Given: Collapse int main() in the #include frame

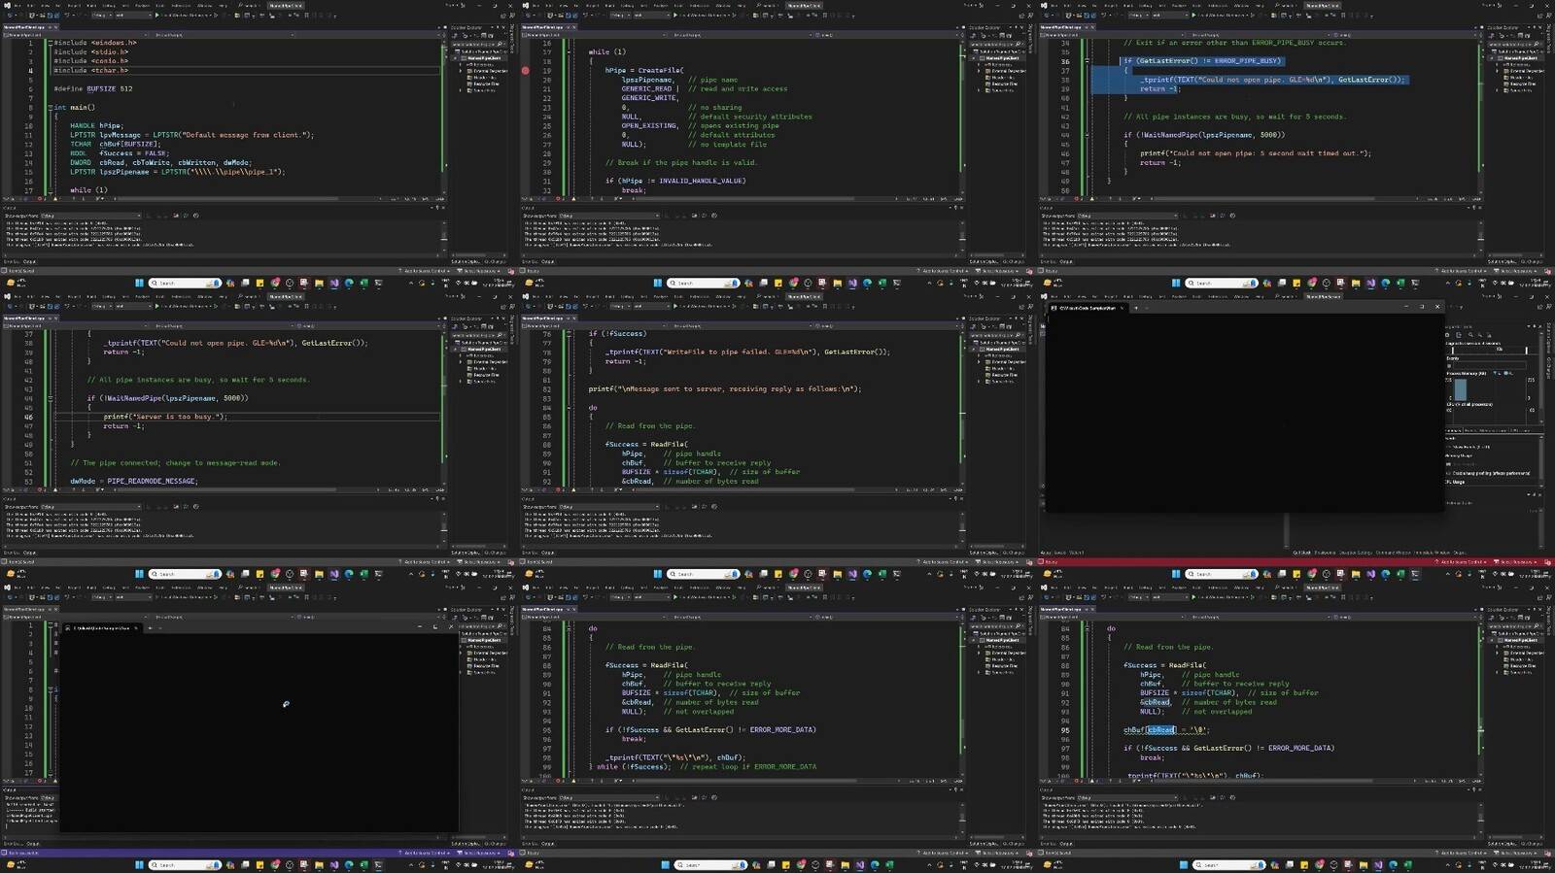Looking at the screenshot, I should click(50, 108).
